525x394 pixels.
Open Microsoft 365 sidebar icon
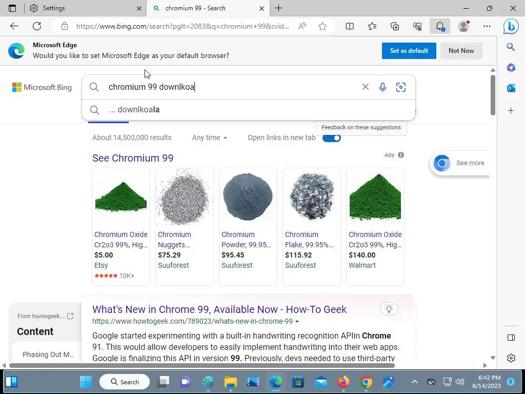pos(511,67)
